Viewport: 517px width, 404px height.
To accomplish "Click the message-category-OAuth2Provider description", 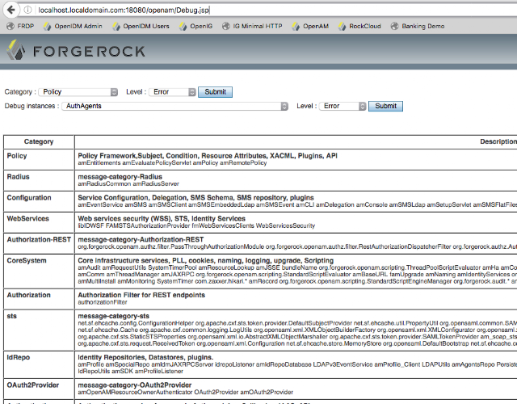I will [x=135, y=385].
